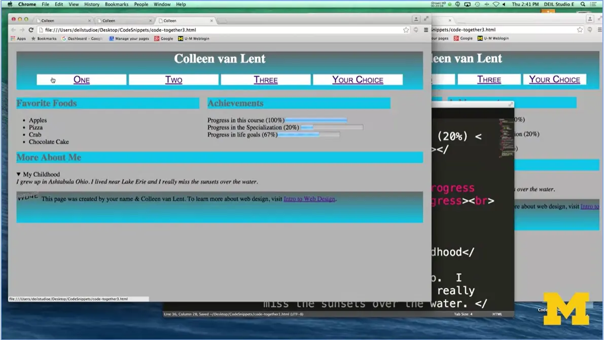This screenshot has height=340, width=604.
Task: Follow the Intro to Web Design link
Action: tap(309, 199)
